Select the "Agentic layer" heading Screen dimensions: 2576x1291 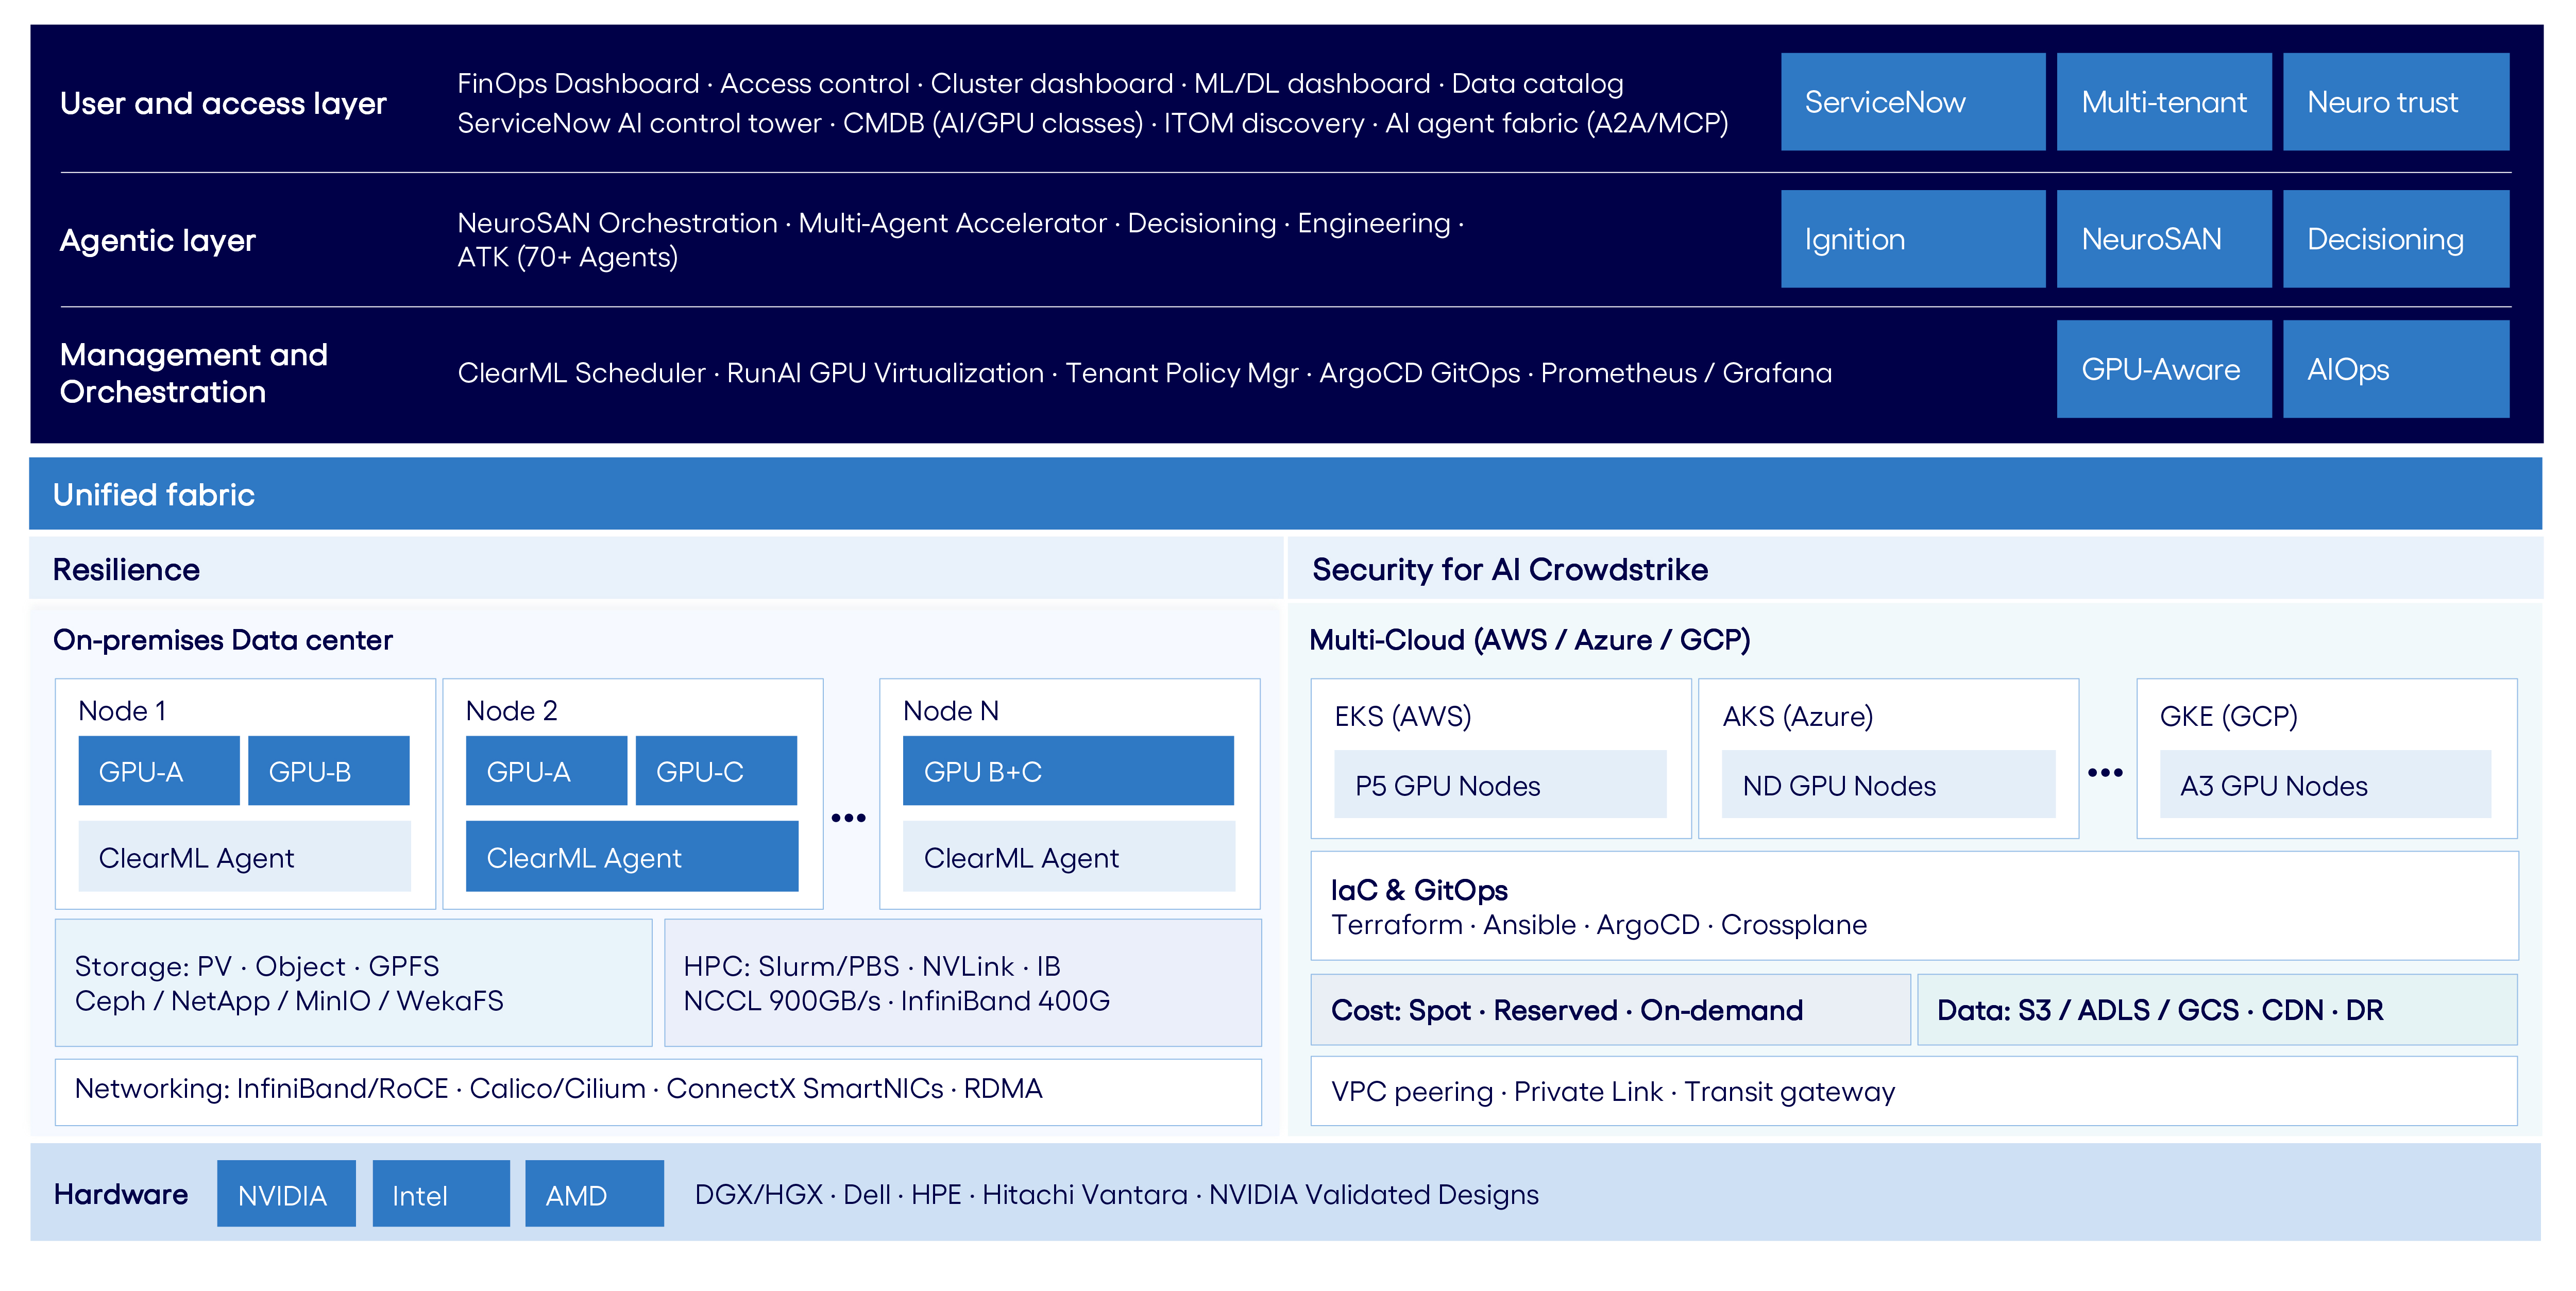[158, 240]
